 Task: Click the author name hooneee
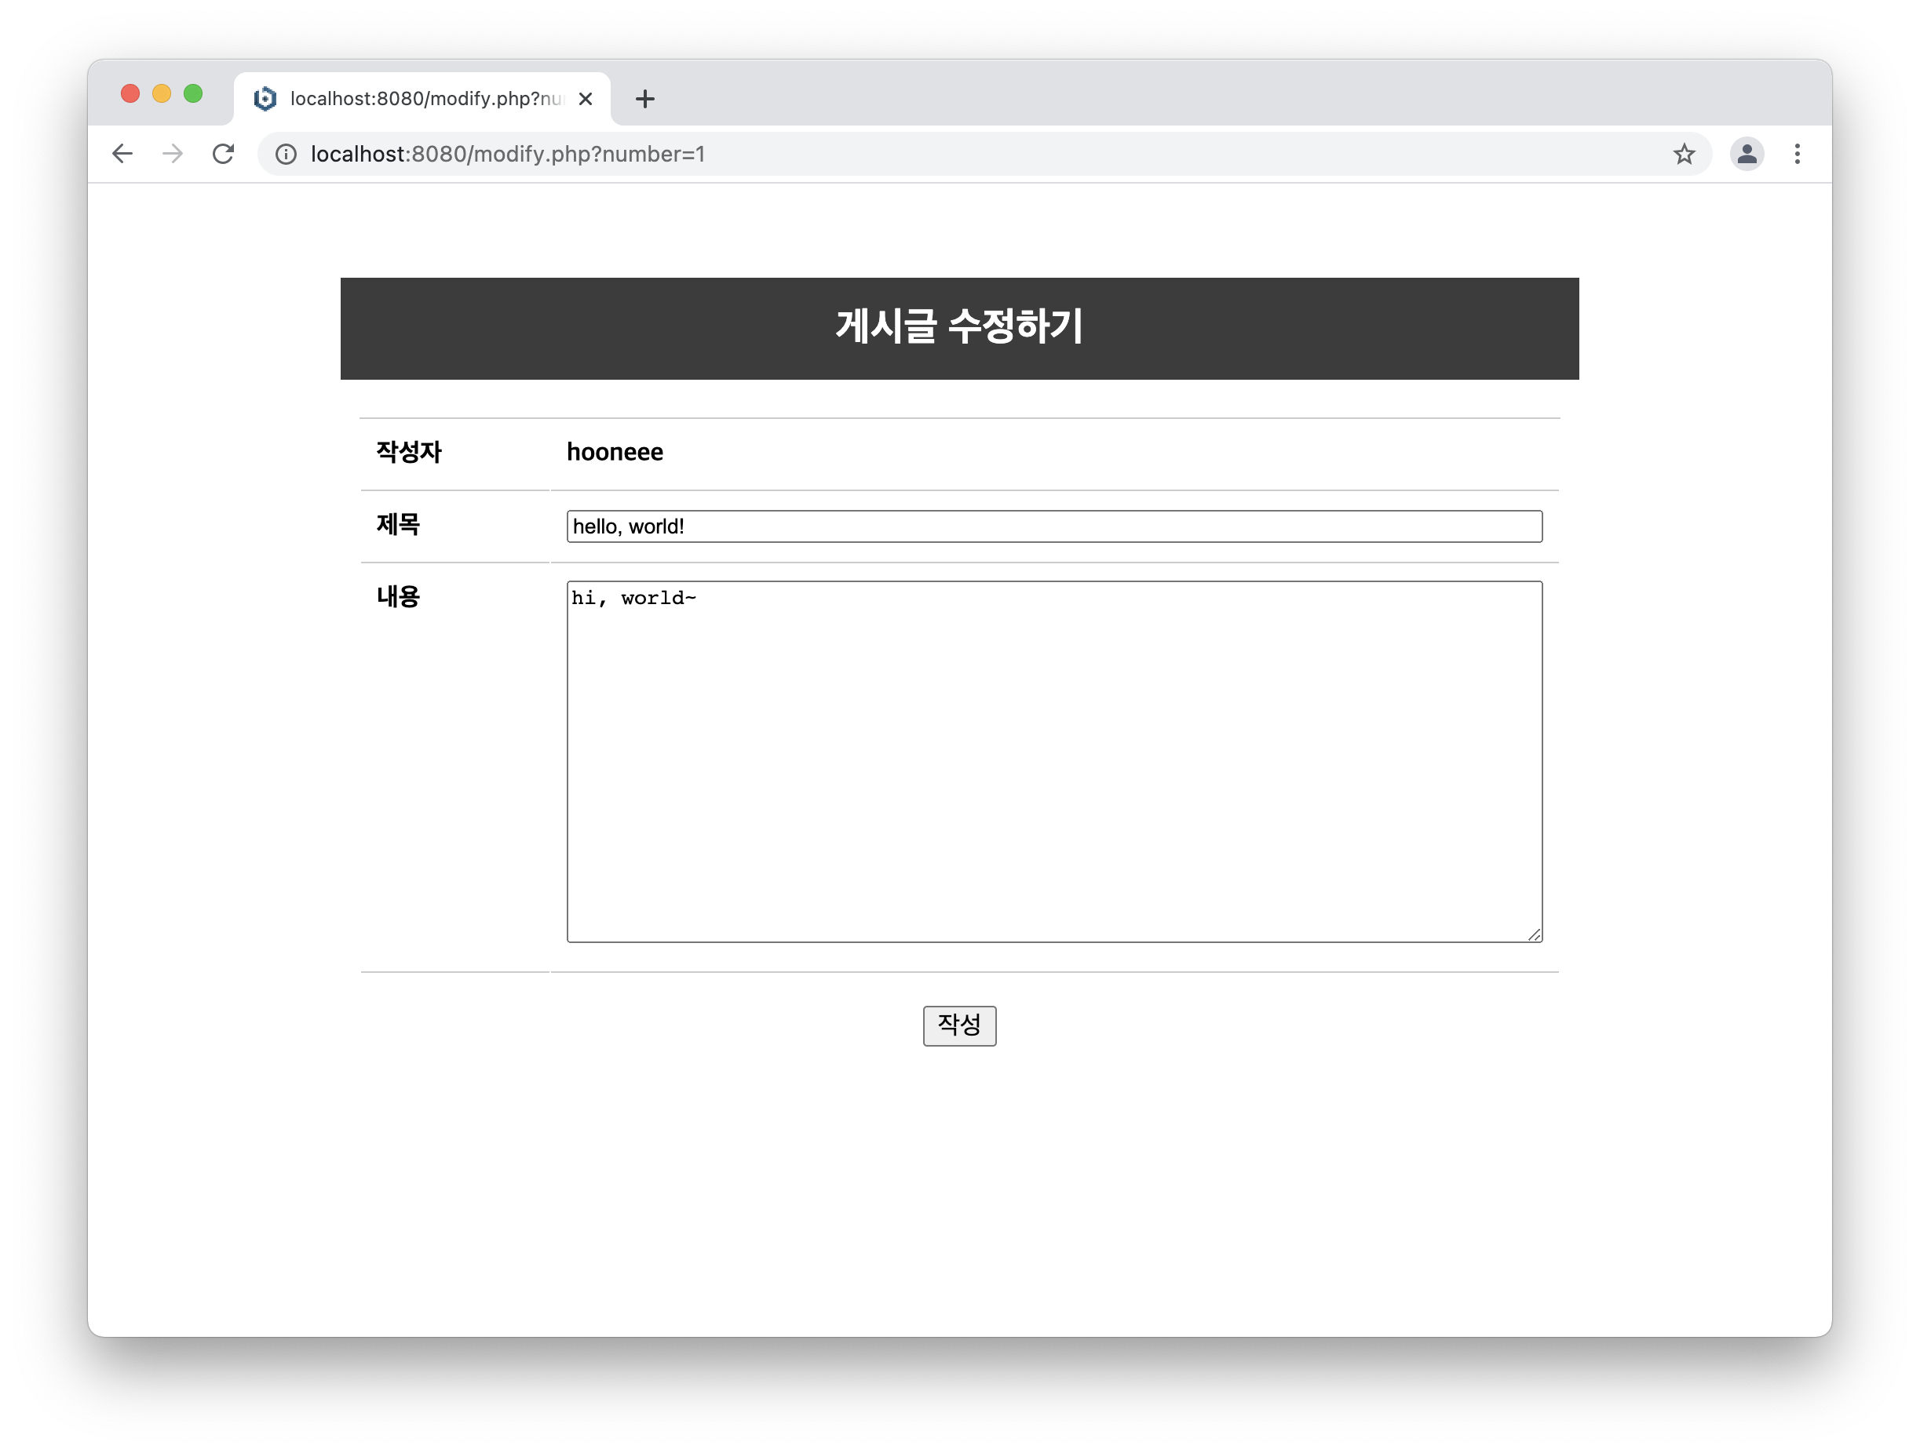coord(615,452)
